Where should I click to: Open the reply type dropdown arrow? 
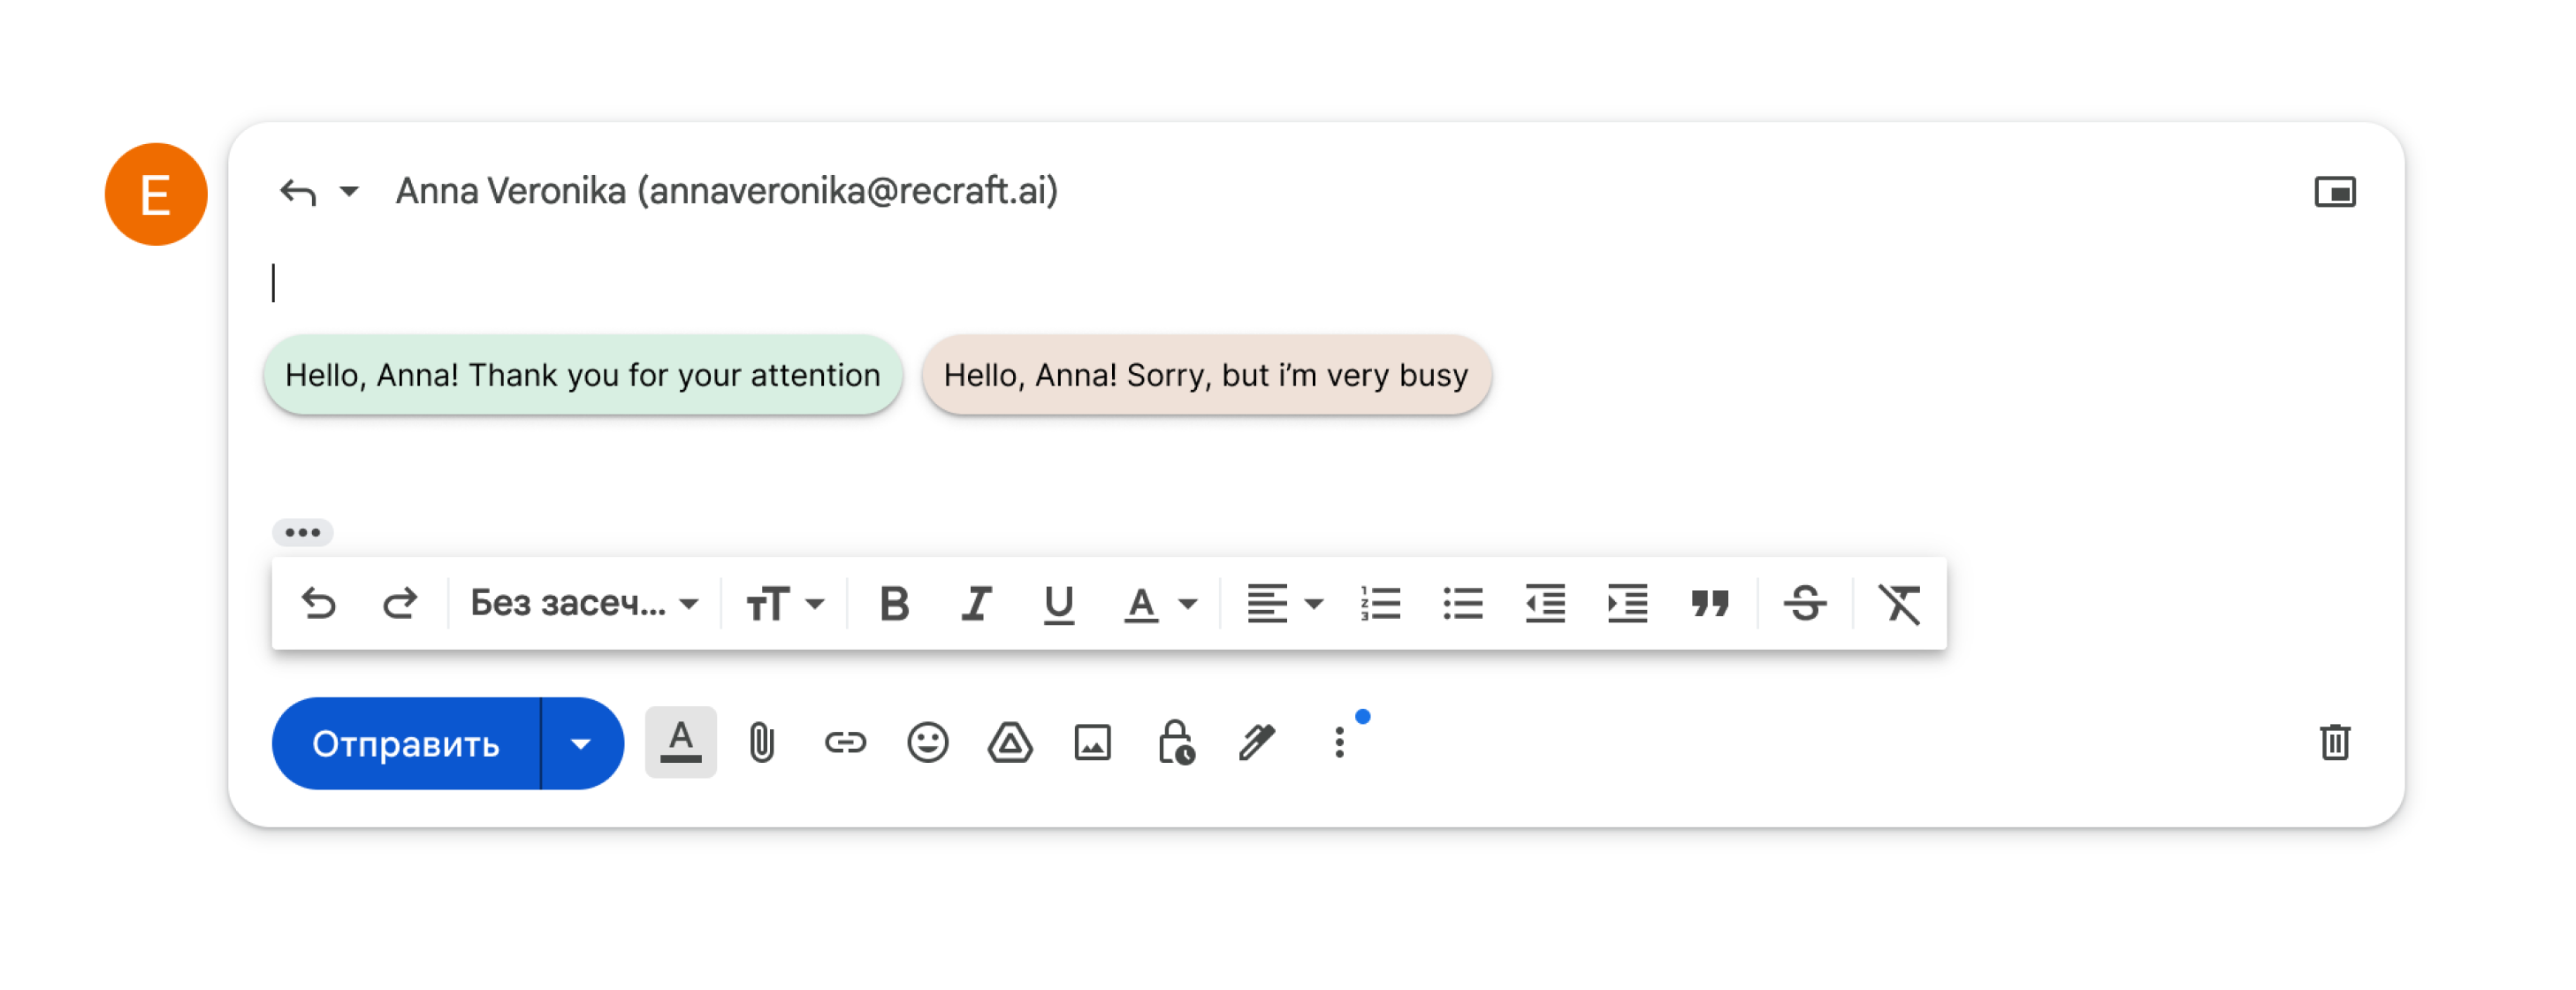coord(349,191)
